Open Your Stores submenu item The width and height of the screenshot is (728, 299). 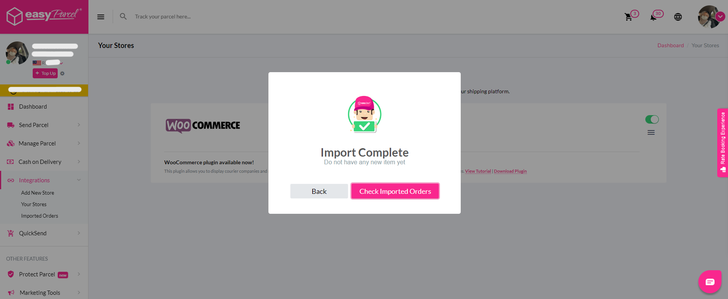[34, 205]
